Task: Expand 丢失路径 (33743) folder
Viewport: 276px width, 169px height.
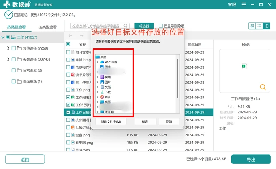Action: pos(8,59)
